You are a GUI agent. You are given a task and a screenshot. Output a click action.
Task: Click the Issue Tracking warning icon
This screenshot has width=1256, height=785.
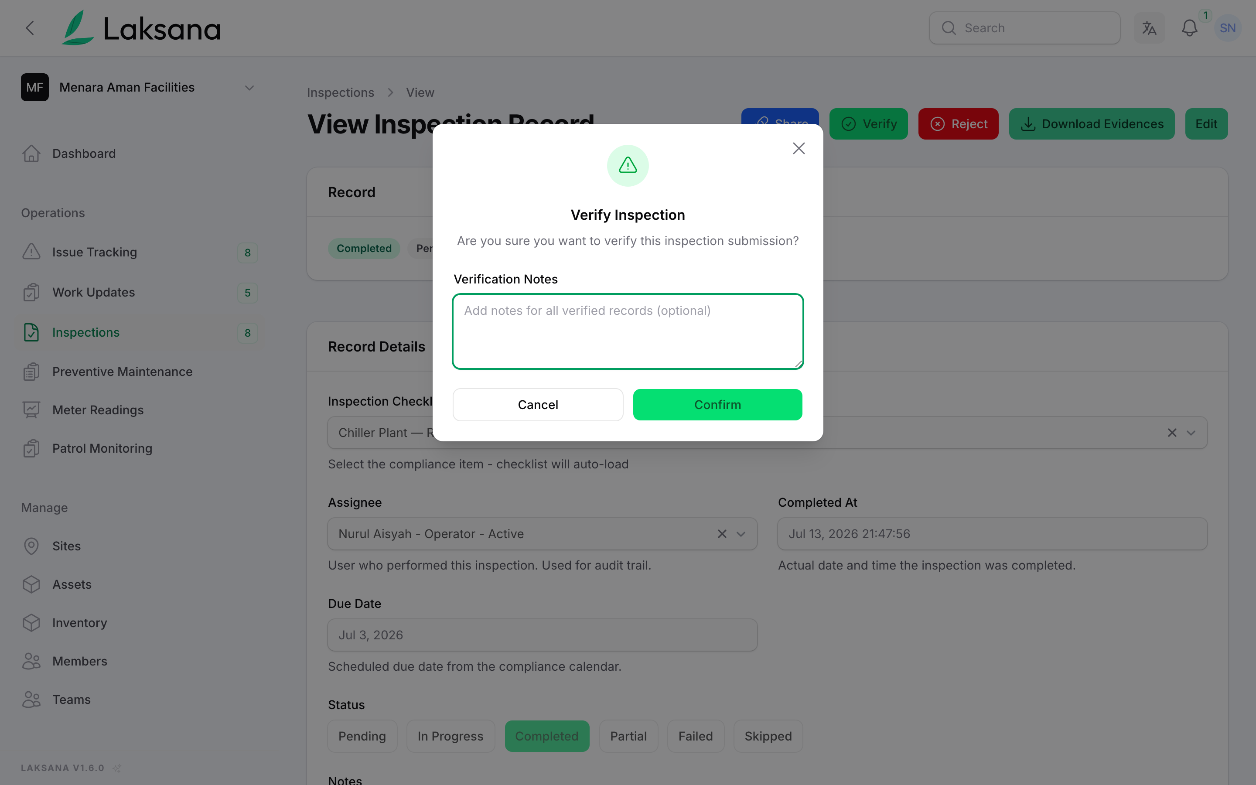pos(31,252)
